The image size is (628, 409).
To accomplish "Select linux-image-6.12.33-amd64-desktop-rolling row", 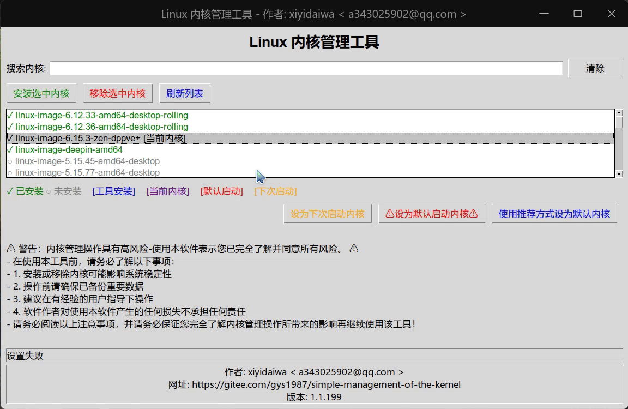I will click(x=310, y=116).
